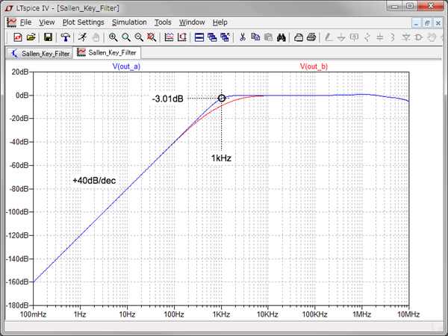Open the Tools menu
The width and height of the screenshot is (448, 336).
tap(163, 22)
